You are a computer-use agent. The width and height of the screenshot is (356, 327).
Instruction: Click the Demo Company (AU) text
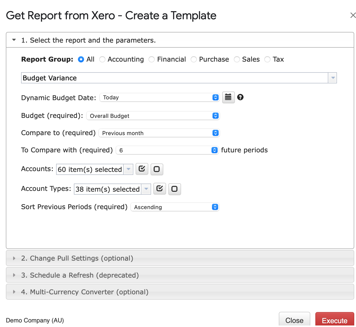[35, 320]
